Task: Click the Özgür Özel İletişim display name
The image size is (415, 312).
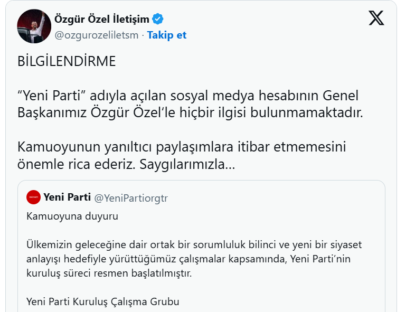Action: click(x=102, y=19)
